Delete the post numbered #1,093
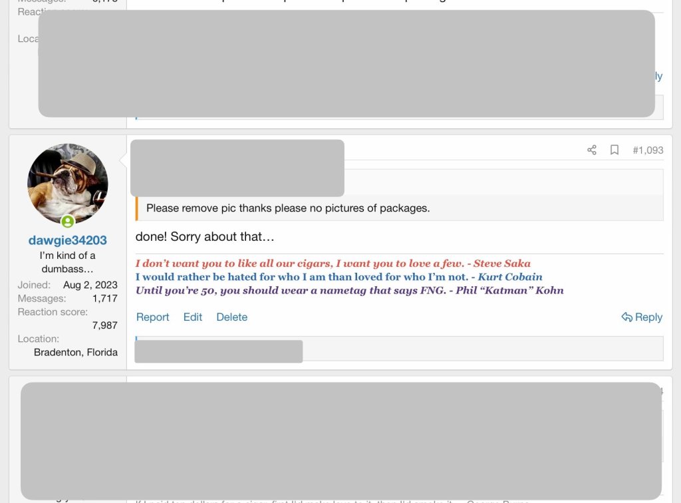 click(x=231, y=317)
